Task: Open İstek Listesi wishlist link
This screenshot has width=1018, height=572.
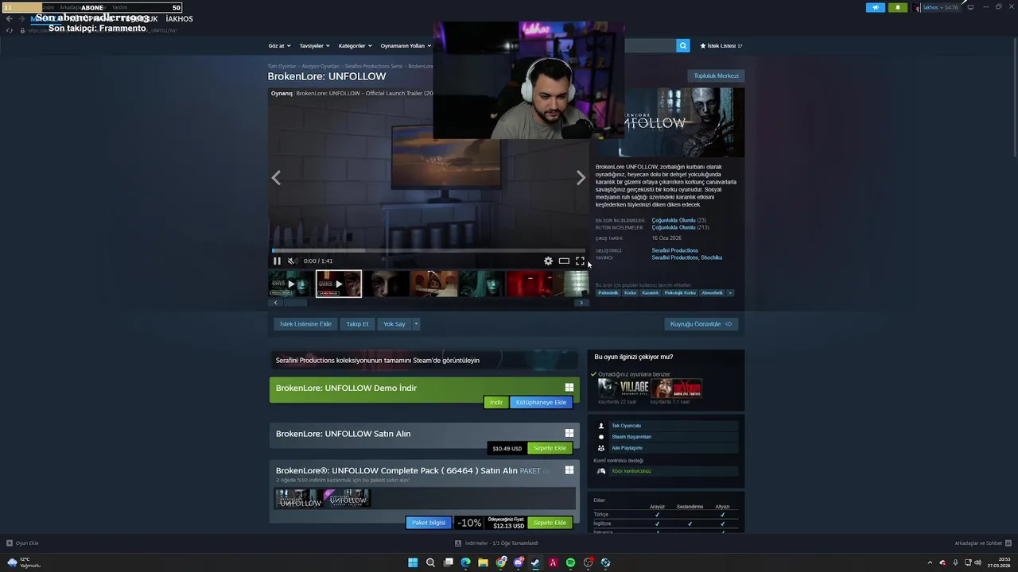Action: point(721,46)
